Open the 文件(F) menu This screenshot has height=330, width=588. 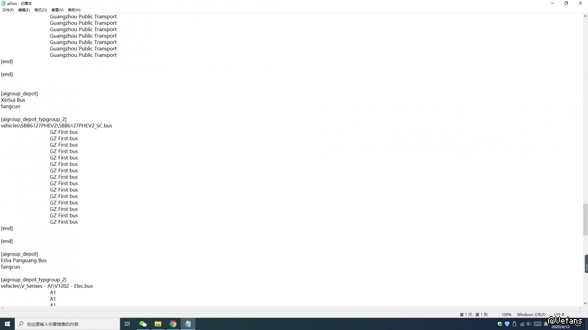(x=8, y=10)
